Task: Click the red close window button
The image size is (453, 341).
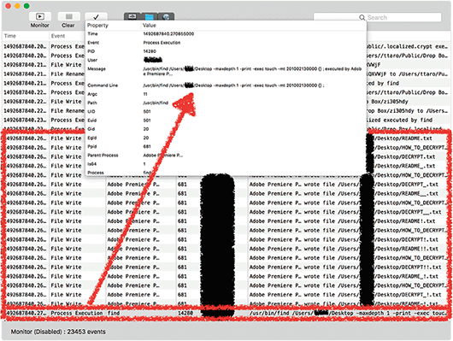Action: tap(8, 6)
